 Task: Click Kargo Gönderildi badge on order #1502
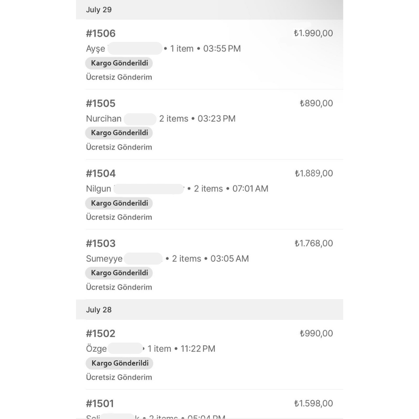click(119, 363)
